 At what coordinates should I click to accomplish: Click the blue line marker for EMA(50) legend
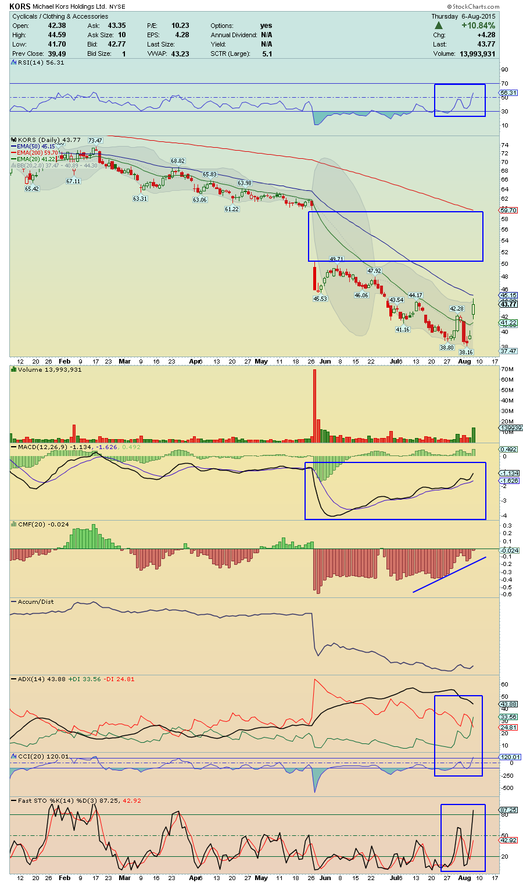[14, 147]
